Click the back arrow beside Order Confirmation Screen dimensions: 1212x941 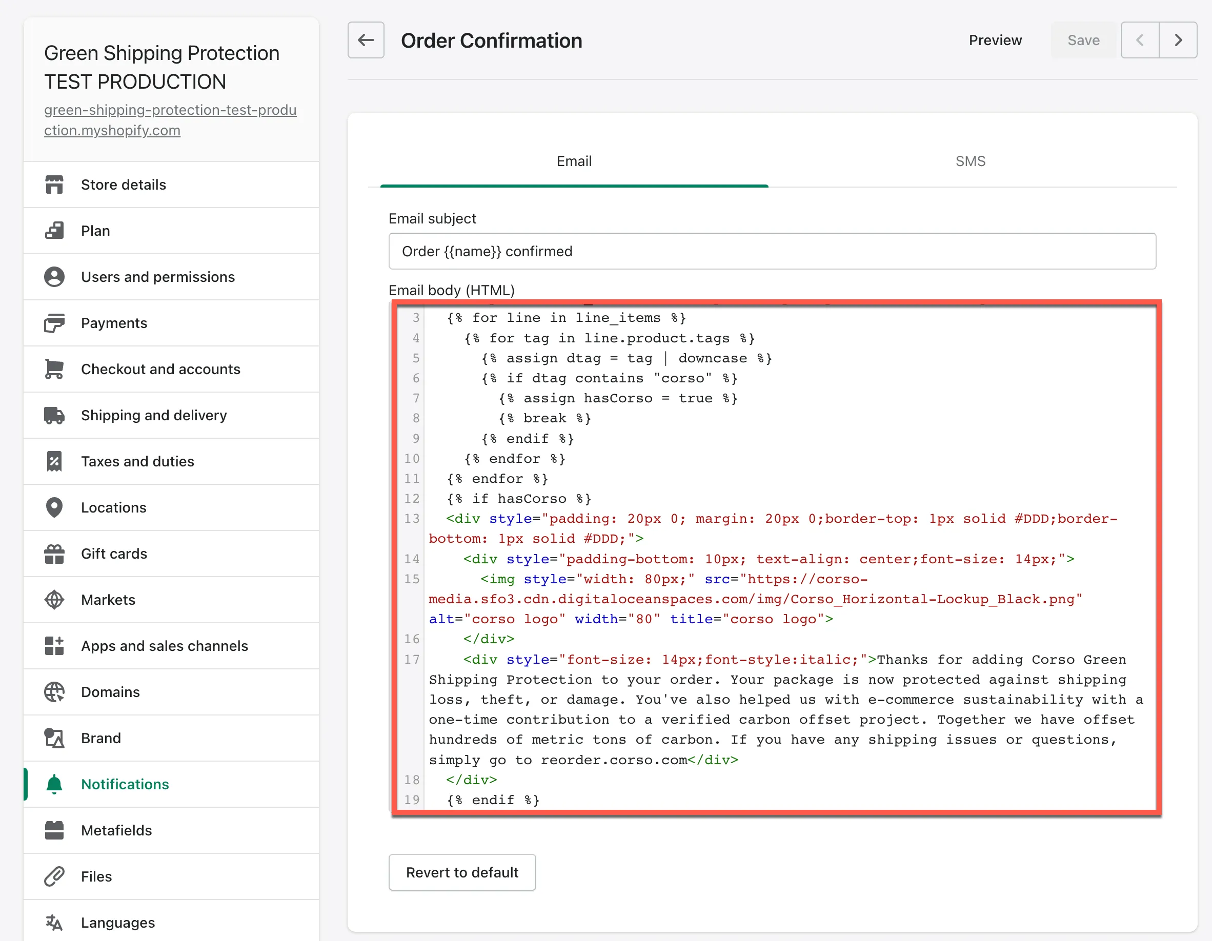point(366,40)
